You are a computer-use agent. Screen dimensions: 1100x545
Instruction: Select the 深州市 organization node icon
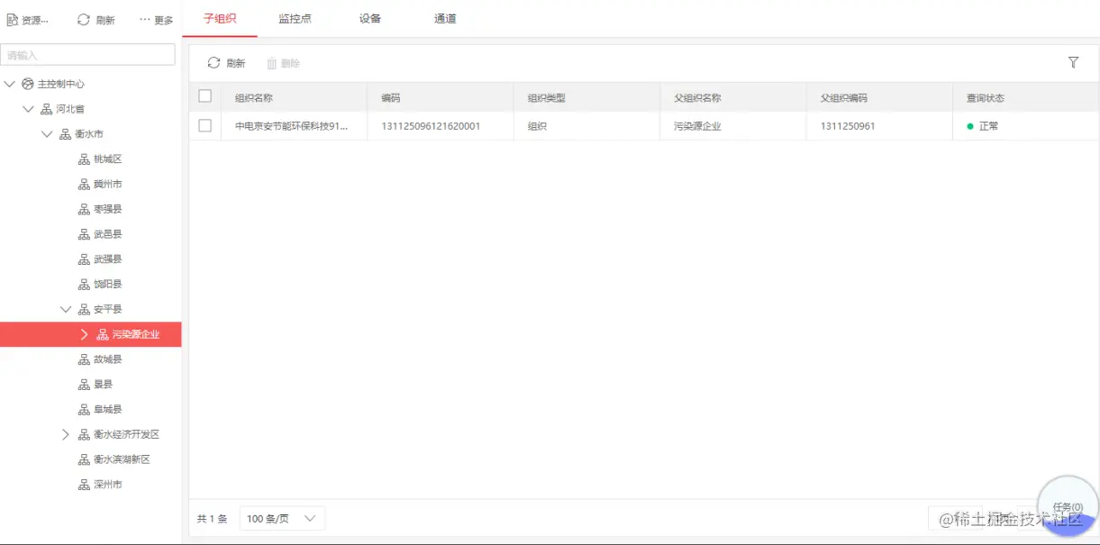[x=85, y=485]
